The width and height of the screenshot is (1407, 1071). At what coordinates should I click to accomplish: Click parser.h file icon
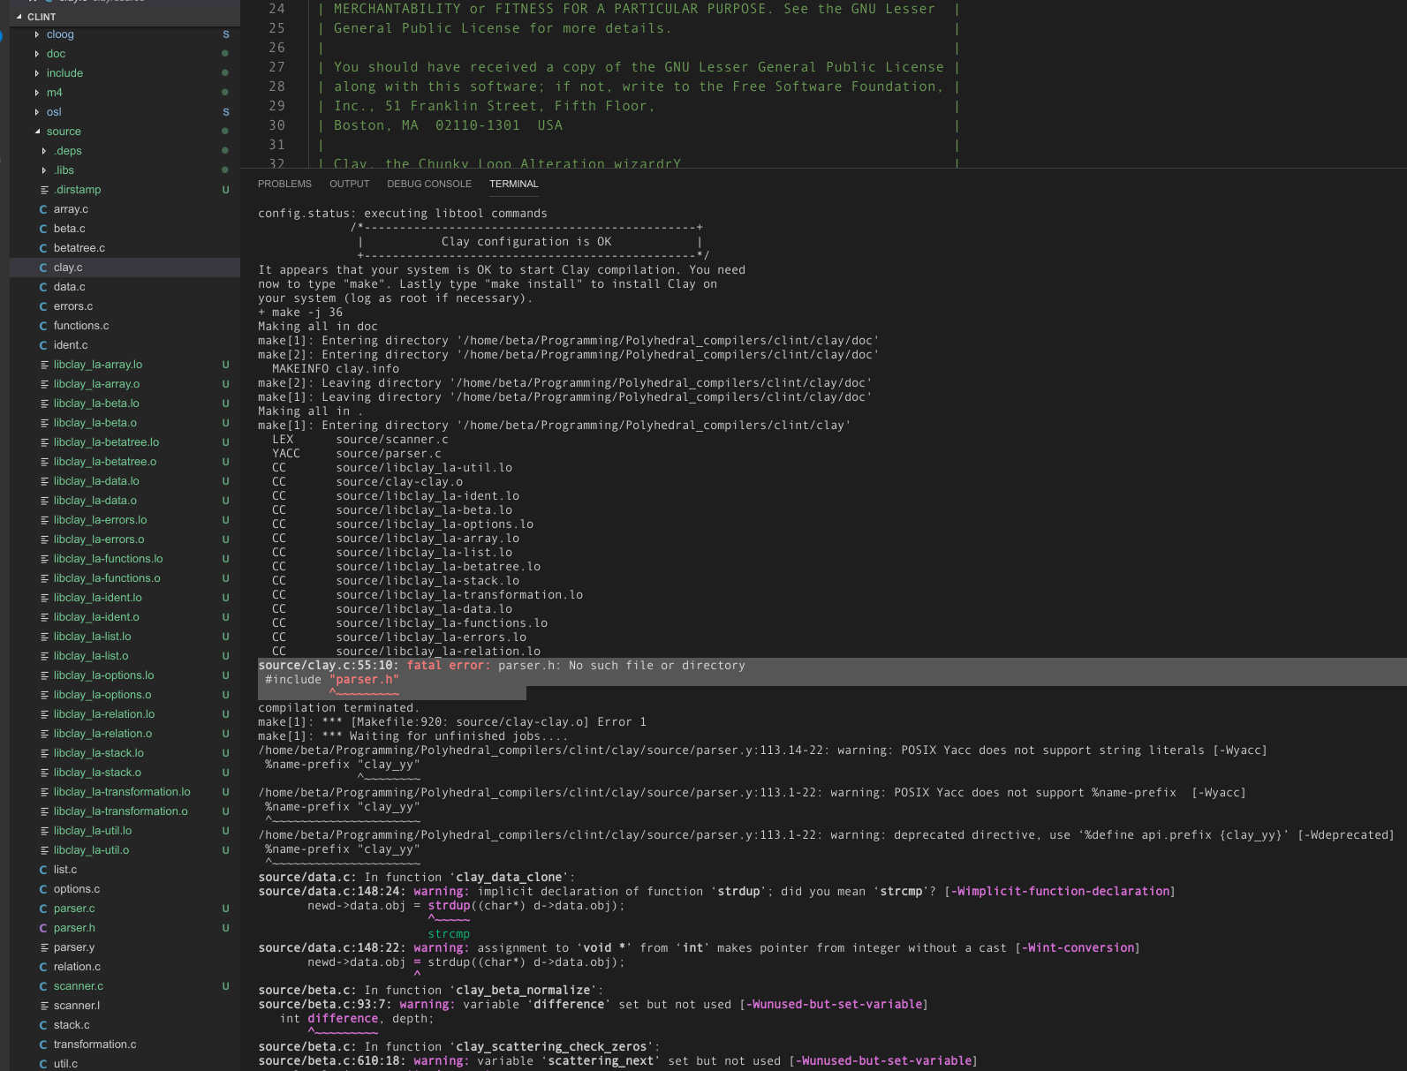point(43,928)
